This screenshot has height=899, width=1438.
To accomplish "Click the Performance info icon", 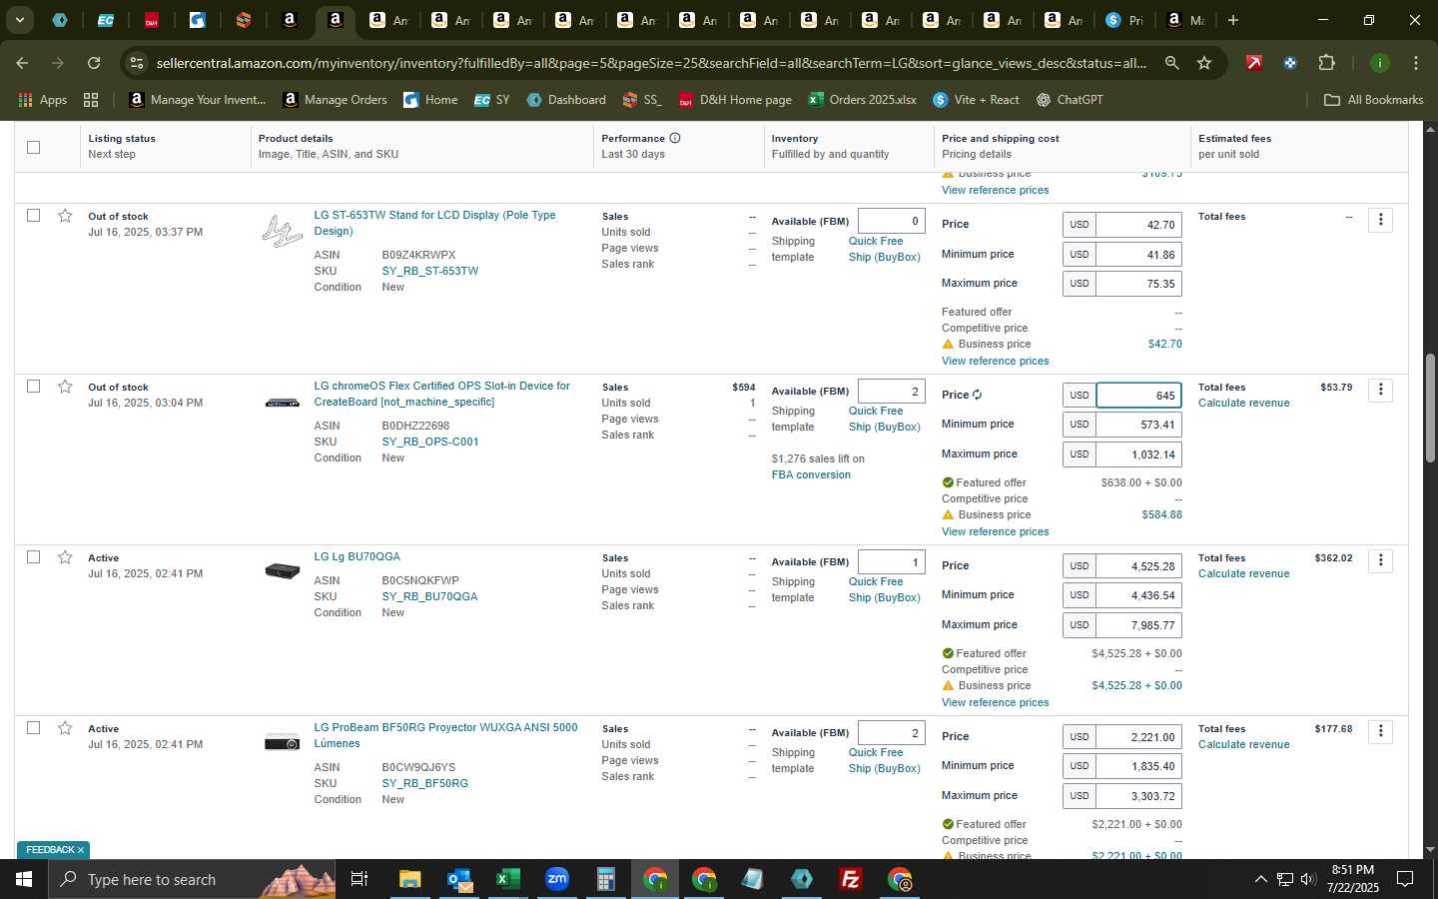I will point(675,138).
